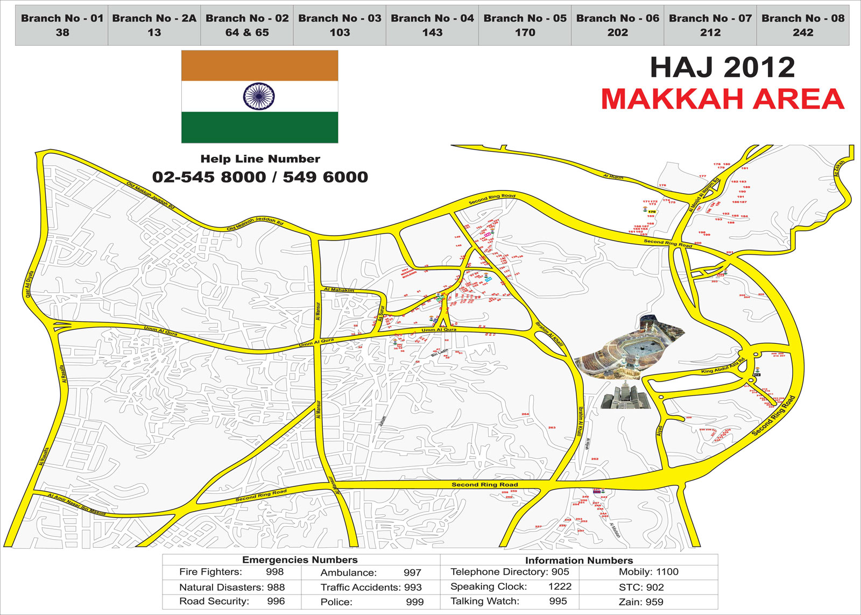The image size is (861, 615).
Task: Click the Talking Watch: 995 entry
Action: tap(509, 601)
